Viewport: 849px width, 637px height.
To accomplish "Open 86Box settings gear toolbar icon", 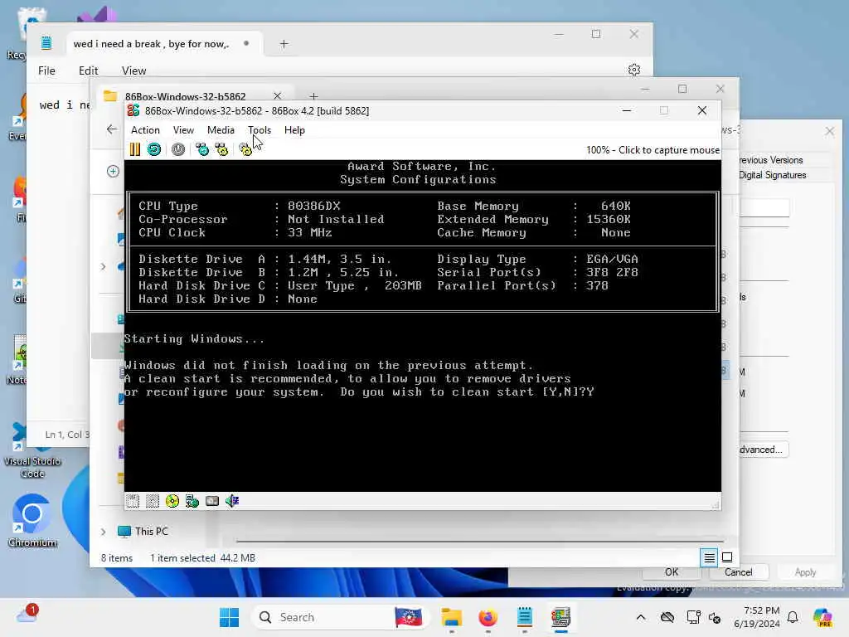I will click(x=245, y=149).
